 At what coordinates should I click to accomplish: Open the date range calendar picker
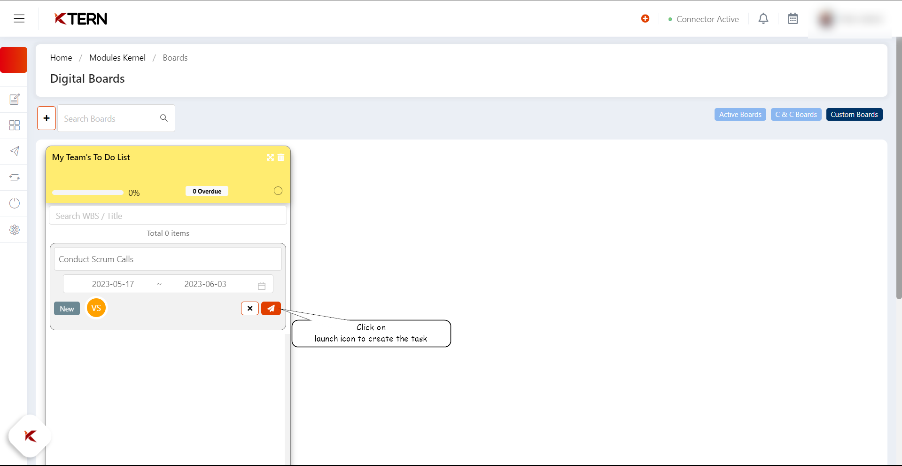tap(261, 285)
